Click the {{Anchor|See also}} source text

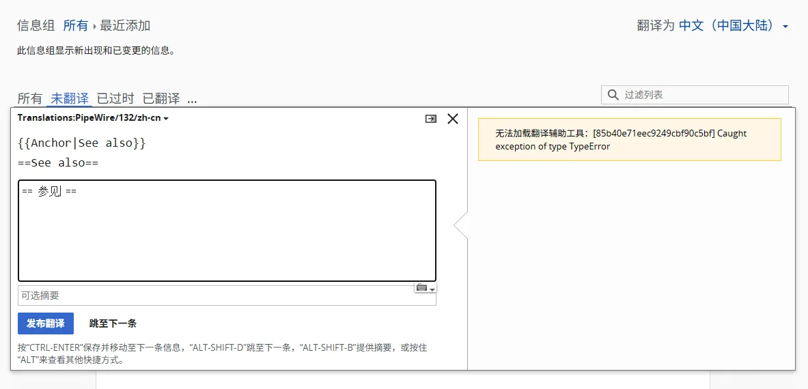click(x=81, y=143)
